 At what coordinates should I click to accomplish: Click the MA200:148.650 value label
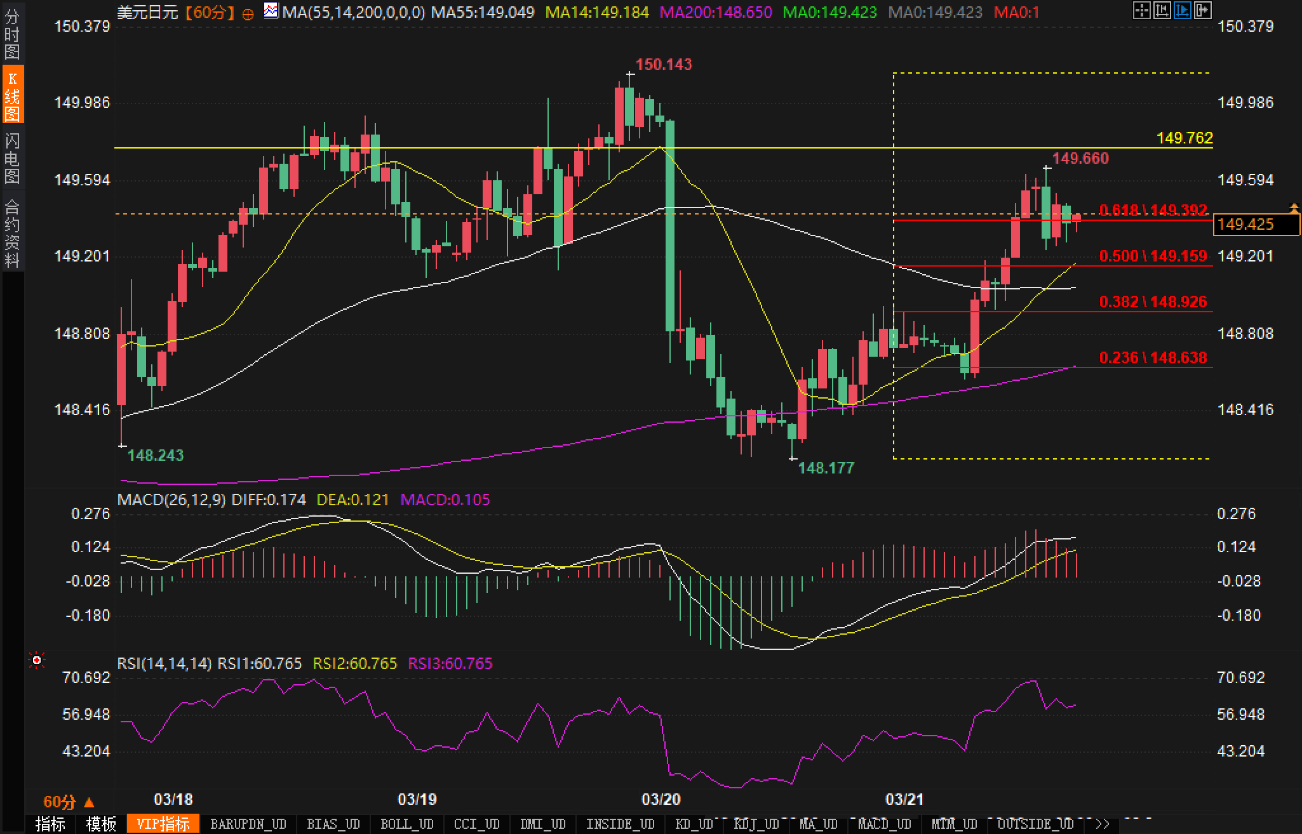[x=716, y=12]
